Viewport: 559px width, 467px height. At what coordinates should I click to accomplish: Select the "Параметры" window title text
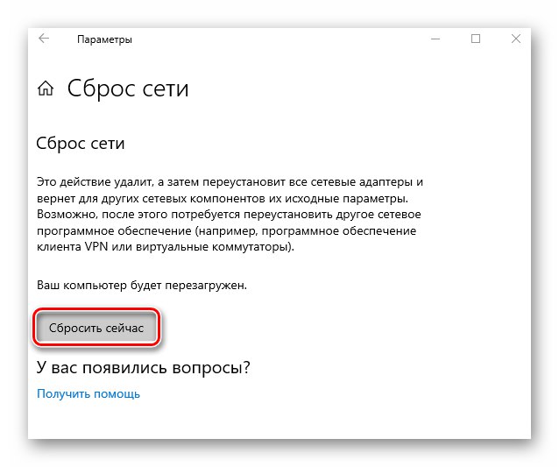104,39
